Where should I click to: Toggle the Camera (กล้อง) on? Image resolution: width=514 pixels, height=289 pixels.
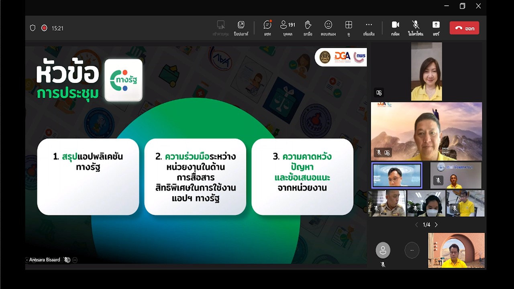click(396, 28)
